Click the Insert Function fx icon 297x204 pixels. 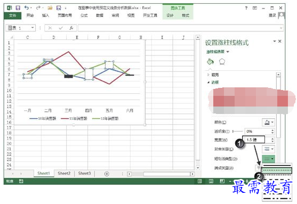(71, 28)
